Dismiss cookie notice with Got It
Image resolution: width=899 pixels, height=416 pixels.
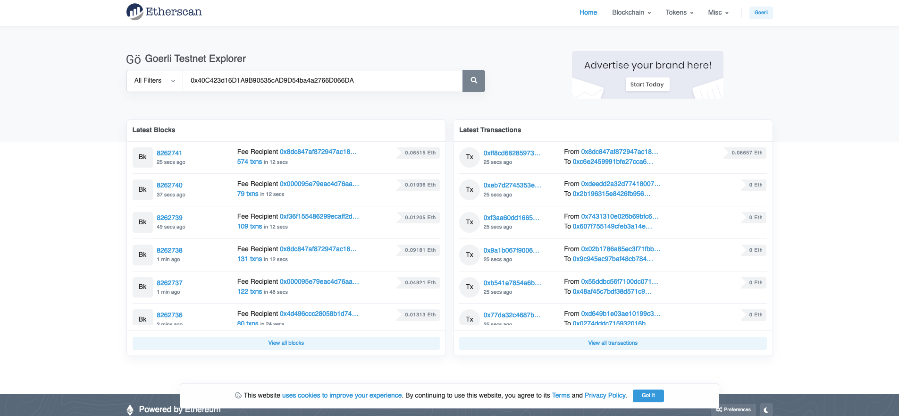[x=648, y=396]
